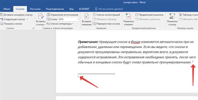The image size is (198, 100).
Task: Open the ACROBAT tab
Action: click(84, 9)
